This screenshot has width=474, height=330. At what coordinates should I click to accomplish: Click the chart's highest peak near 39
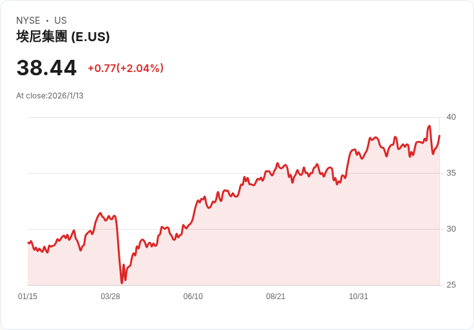(430, 126)
